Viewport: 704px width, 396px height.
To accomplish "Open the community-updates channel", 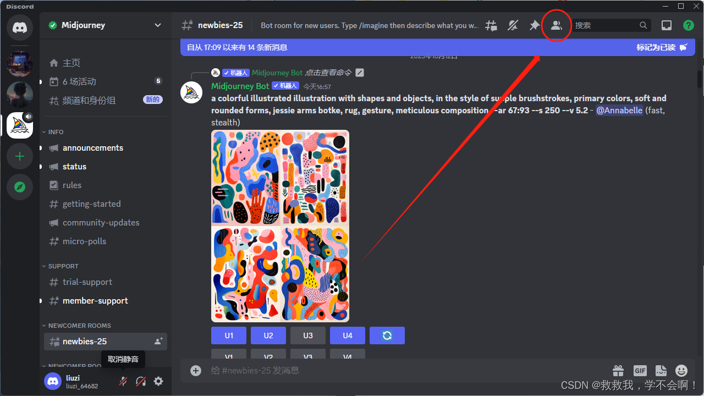I will [105, 223].
